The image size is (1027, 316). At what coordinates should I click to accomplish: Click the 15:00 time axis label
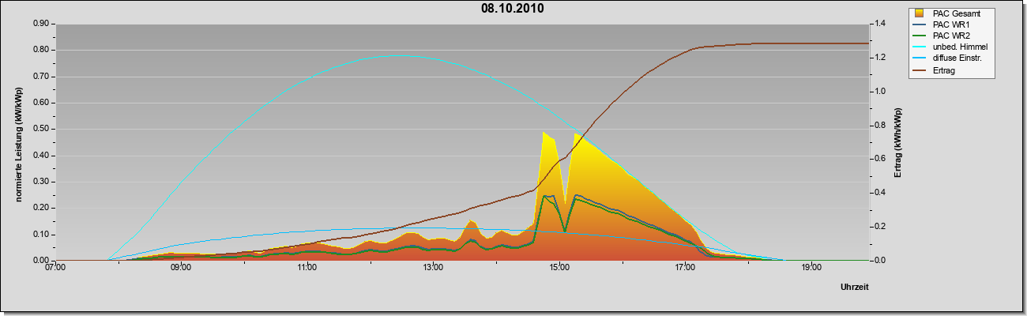(559, 268)
